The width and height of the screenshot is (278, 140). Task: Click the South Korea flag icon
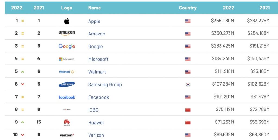pos(188,84)
